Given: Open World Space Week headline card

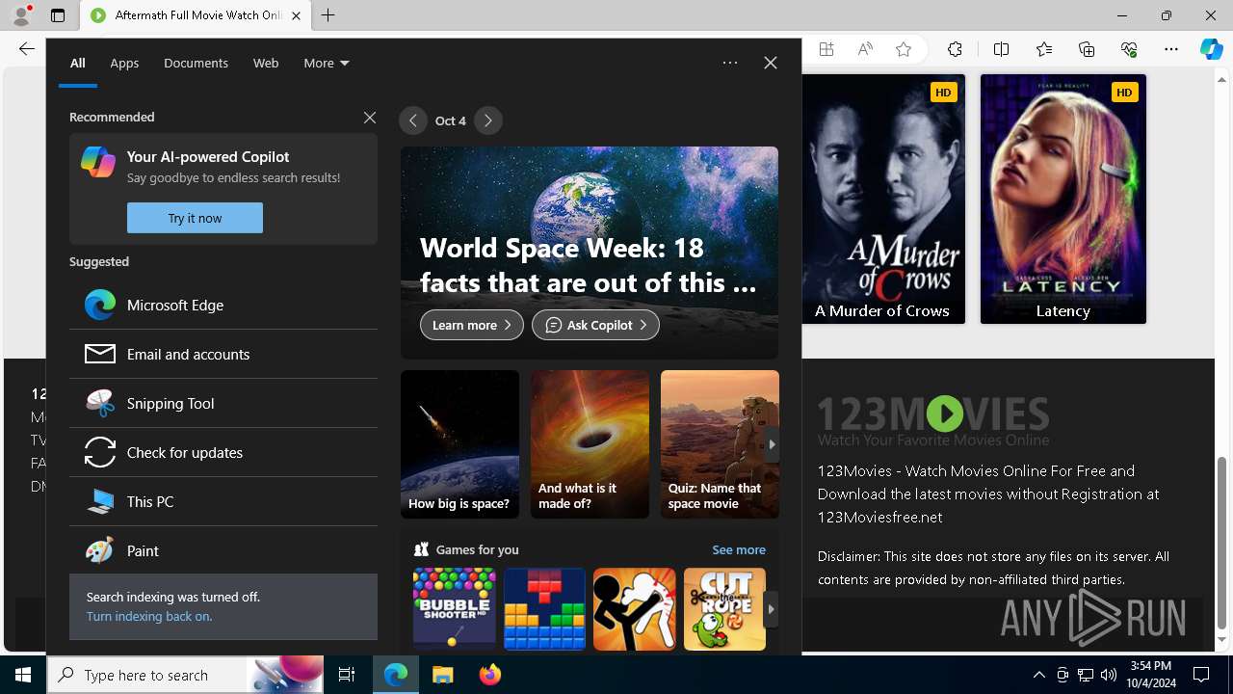Looking at the screenshot, I should 589,253.
